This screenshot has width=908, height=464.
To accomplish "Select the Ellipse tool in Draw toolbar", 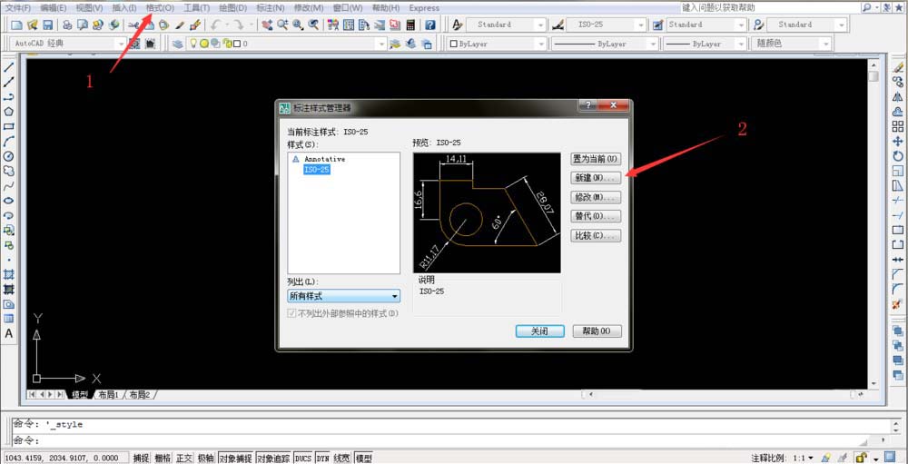I will point(9,201).
